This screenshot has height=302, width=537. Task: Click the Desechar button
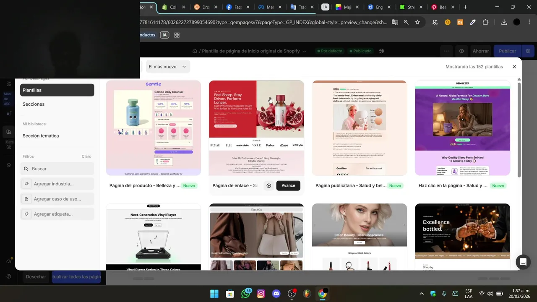pyautogui.click(x=36, y=277)
